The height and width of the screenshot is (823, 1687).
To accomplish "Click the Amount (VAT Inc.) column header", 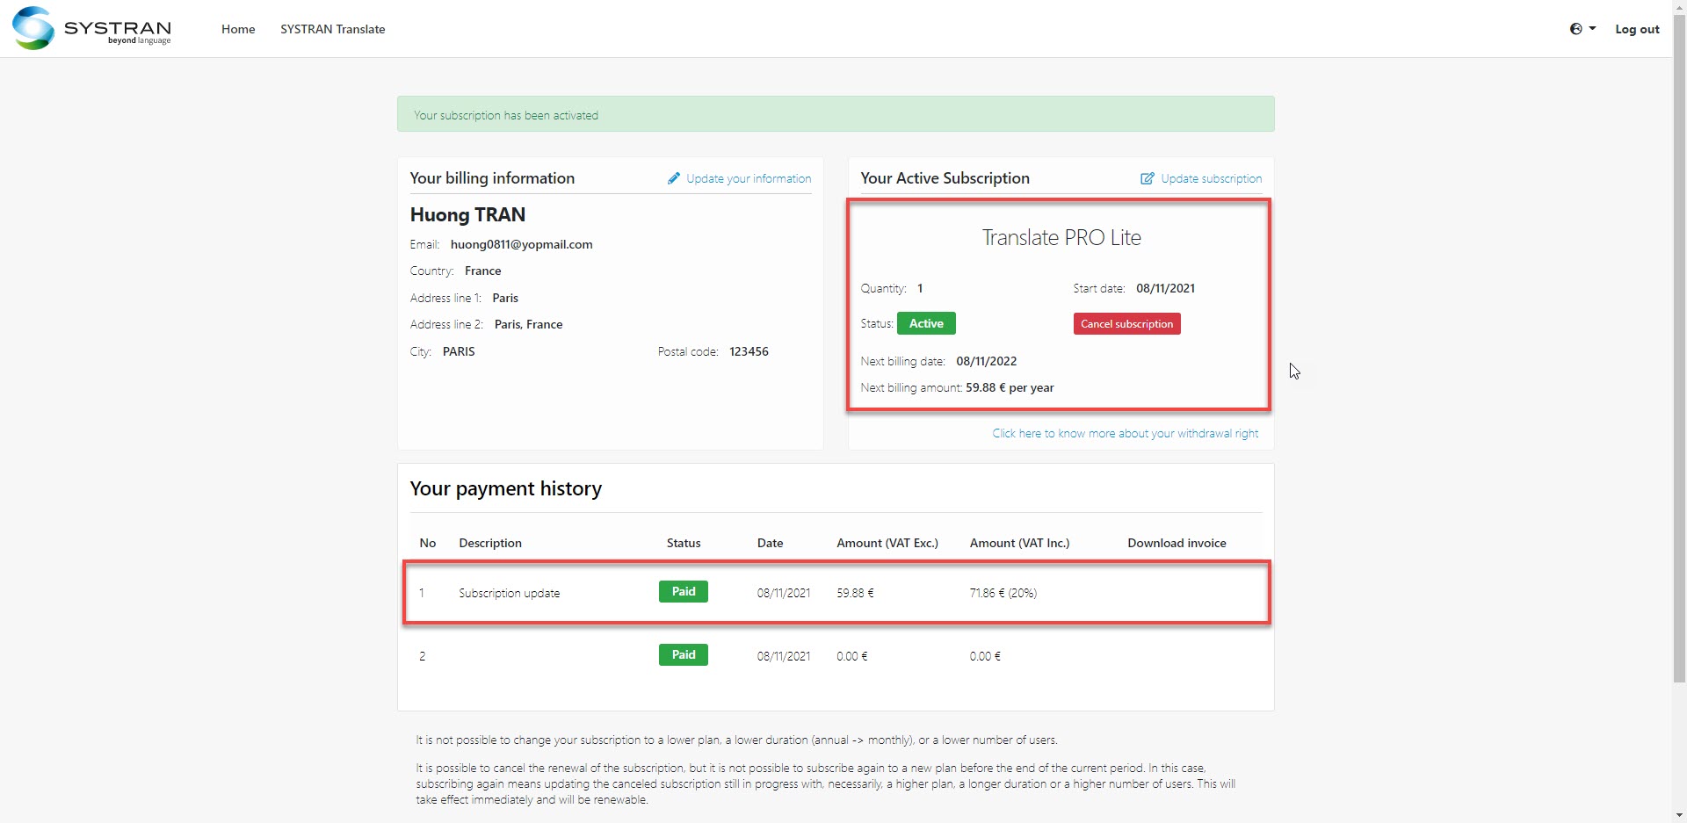I will pyautogui.click(x=1019, y=543).
